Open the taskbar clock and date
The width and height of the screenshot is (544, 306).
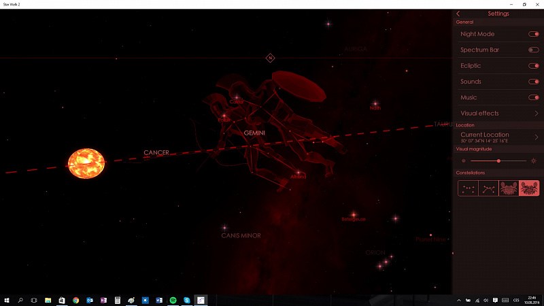532,301
